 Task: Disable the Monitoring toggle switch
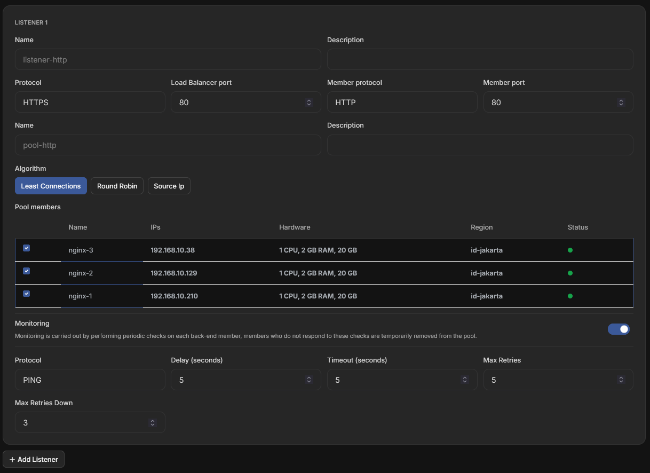(x=619, y=329)
